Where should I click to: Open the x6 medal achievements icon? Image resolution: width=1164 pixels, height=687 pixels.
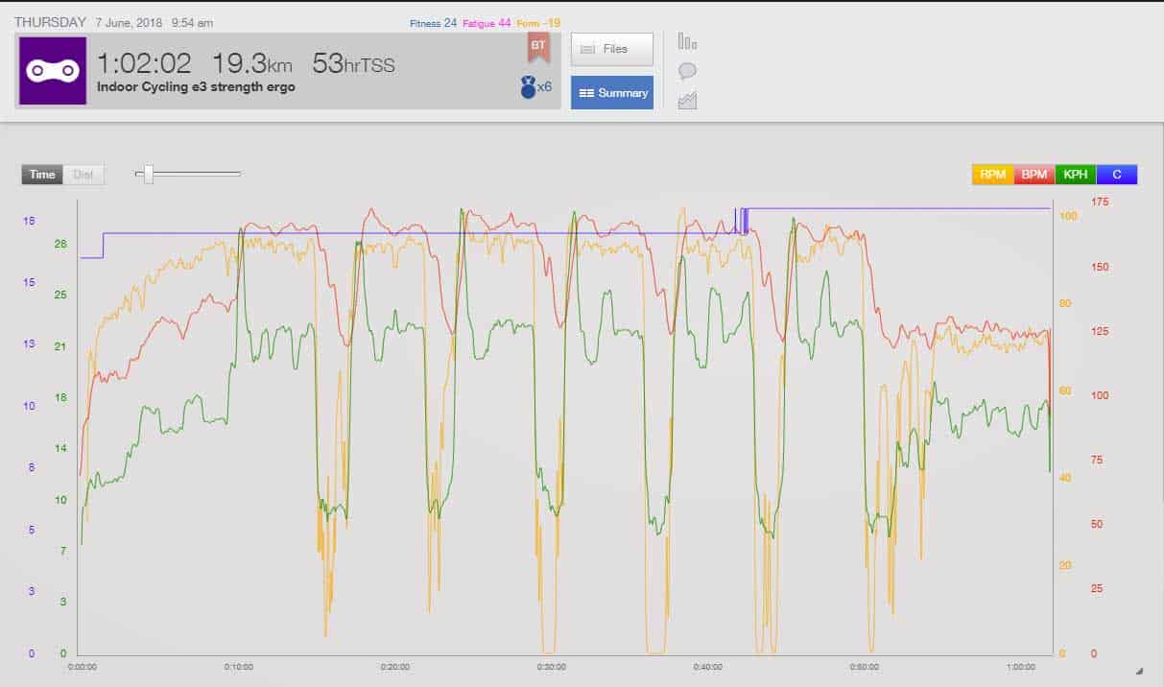[535, 86]
